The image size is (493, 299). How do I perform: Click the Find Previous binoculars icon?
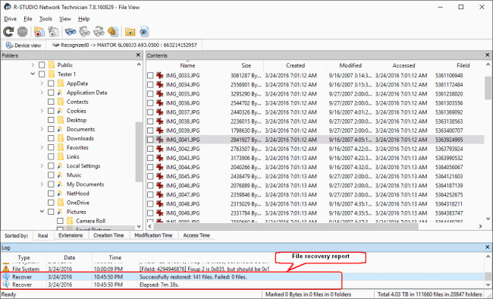pyautogui.click(x=85, y=31)
